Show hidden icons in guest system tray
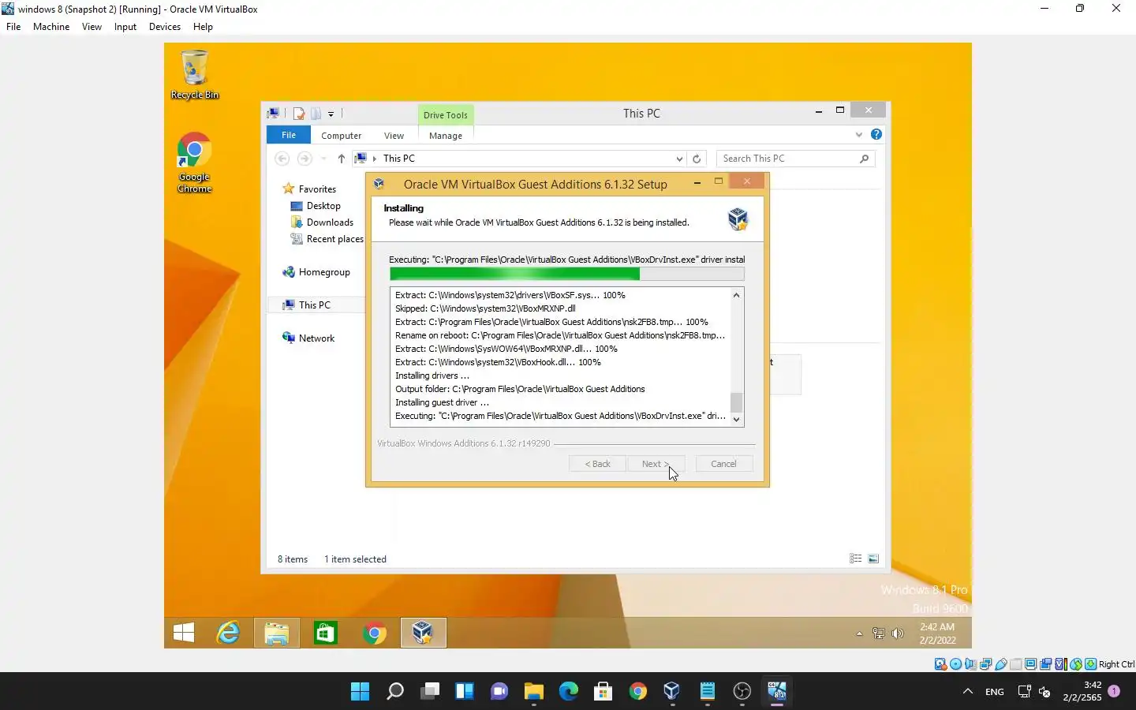This screenshot has height=710, width=1136. pos(859,633)
